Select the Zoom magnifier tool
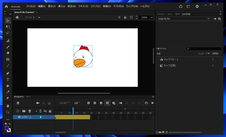This screenshot has width=226, height=137. click(x=8, y=112)
